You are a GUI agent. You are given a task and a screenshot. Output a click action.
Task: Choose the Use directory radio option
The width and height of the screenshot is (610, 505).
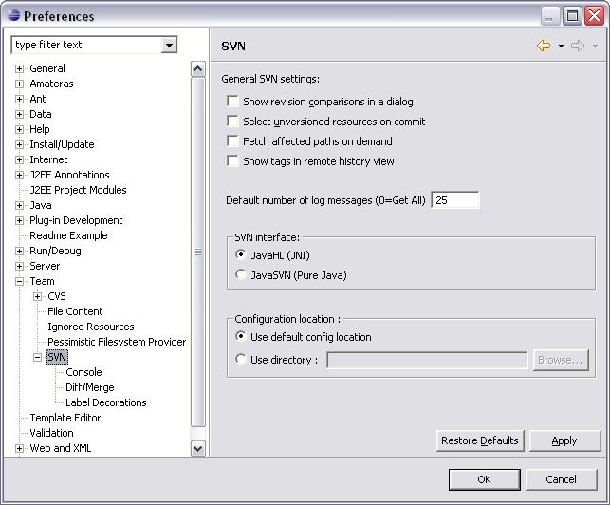point(241,359)
